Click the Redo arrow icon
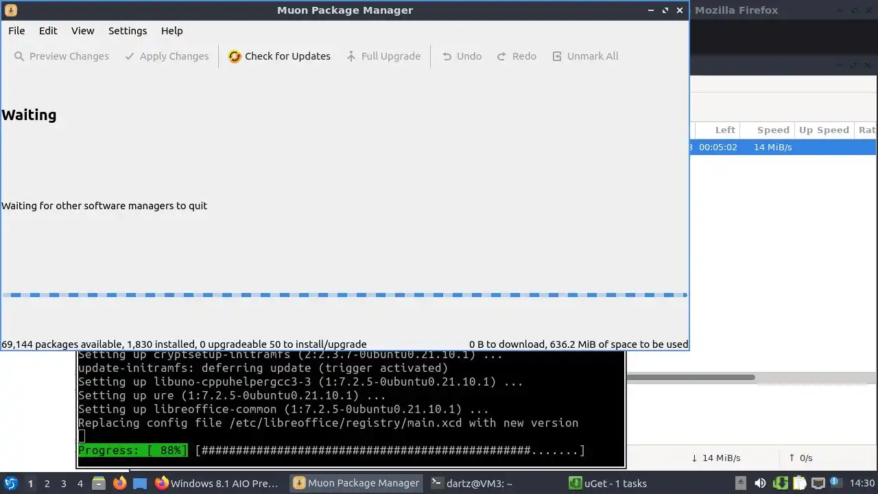Image resolution: width=878 pixels, height=494 pixels. [x=502, y=56]
